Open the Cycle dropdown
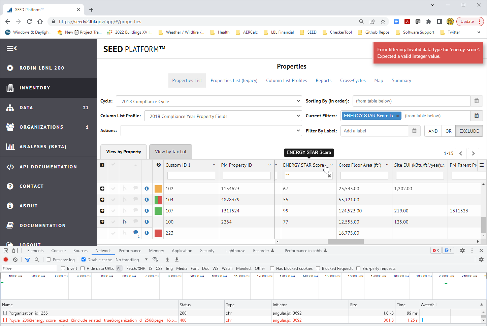The image size is (487, 326). pos(209,101)
